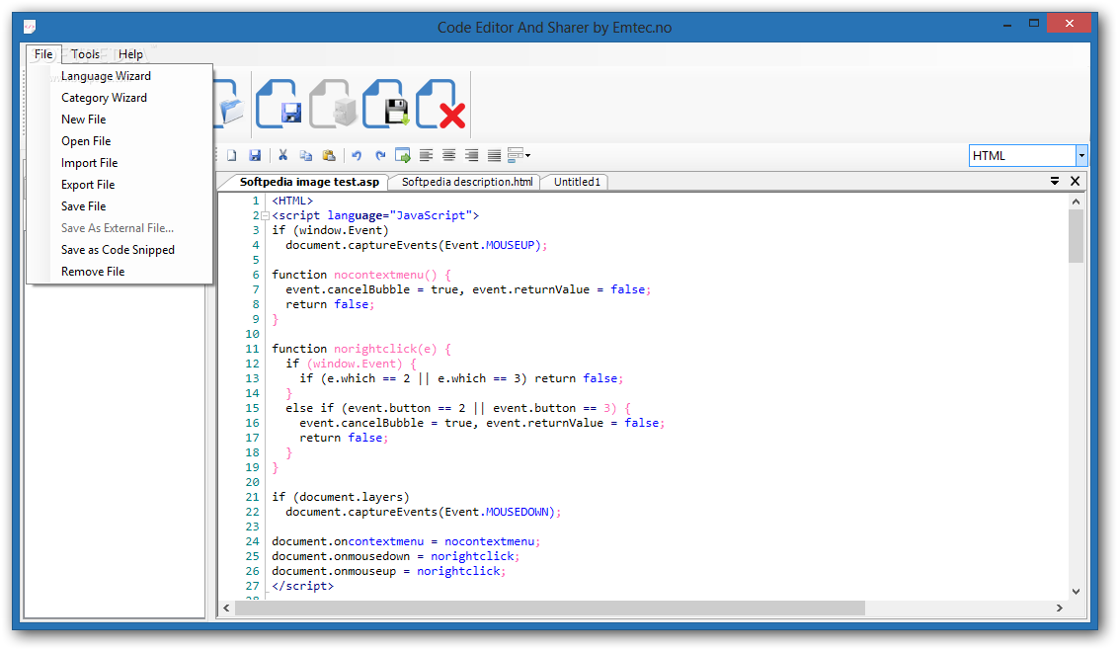Viewport: 1118px width, 650px height.
Task: Click the align right icon
Action: click(x=471, y=155)
